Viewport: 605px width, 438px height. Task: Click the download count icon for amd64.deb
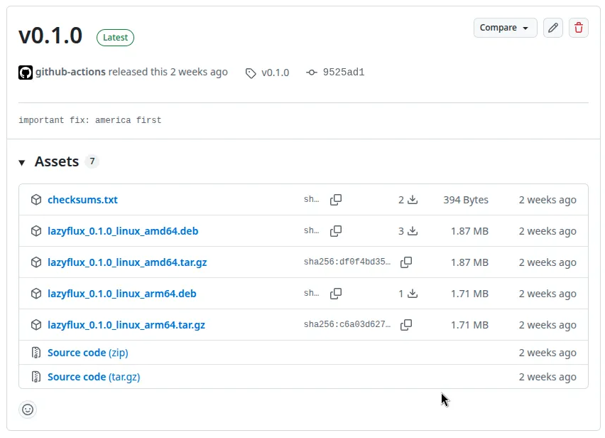(413, 231)
